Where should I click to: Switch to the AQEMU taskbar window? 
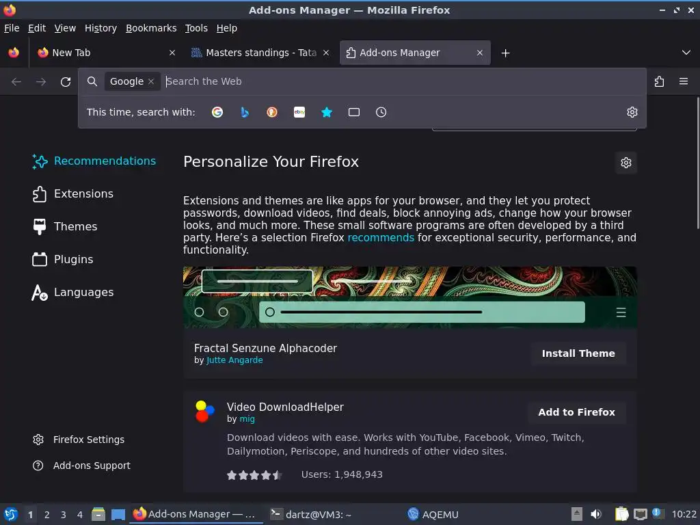click(433, 514)
